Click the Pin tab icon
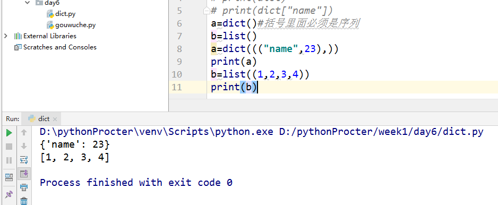This screenshot has width=498, height=205. tap(9, 194)
